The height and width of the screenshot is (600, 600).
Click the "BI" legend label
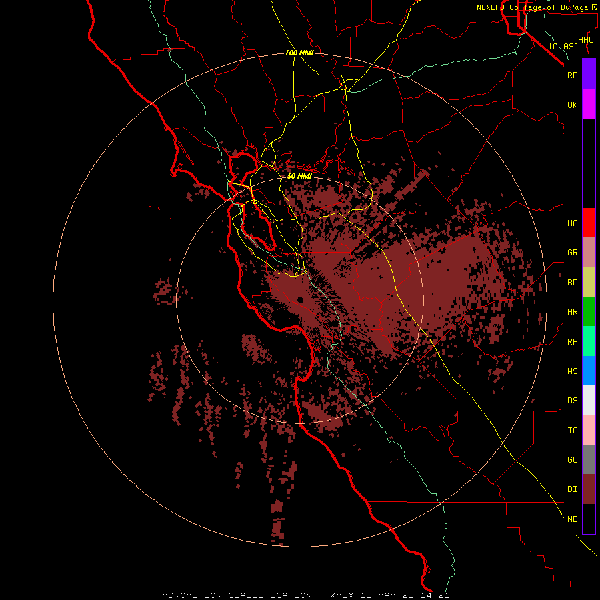572,489
